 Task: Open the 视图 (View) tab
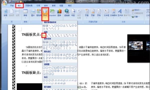(x=61, y=6)
